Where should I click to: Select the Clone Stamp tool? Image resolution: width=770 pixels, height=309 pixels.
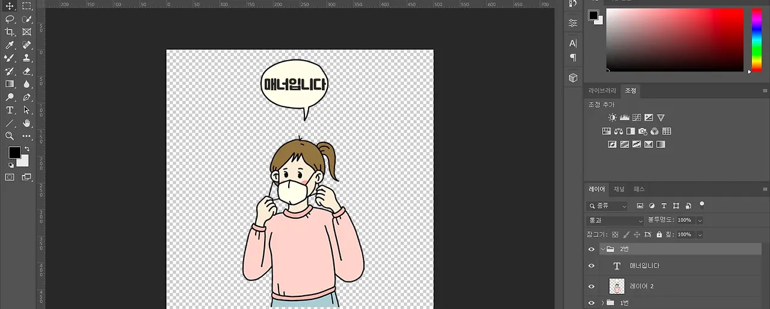[26, 58]
